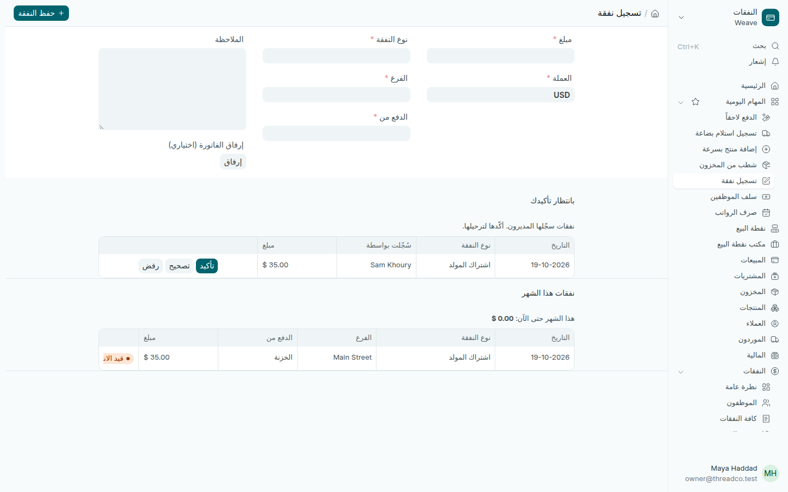
Task: Click the الدفع لاحقاً icon
Action: pyautogui.click(x=766, y=118)
